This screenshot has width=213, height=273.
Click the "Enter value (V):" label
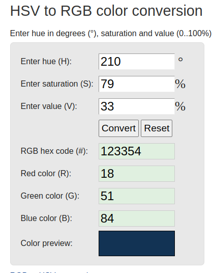point(49,106)
